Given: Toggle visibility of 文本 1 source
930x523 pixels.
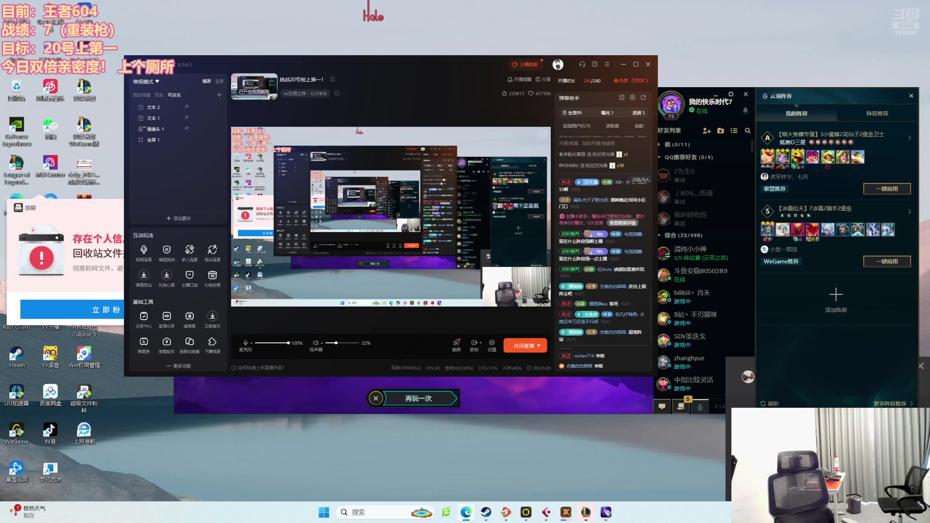Looking at the screenshot, I should [186, 118].
